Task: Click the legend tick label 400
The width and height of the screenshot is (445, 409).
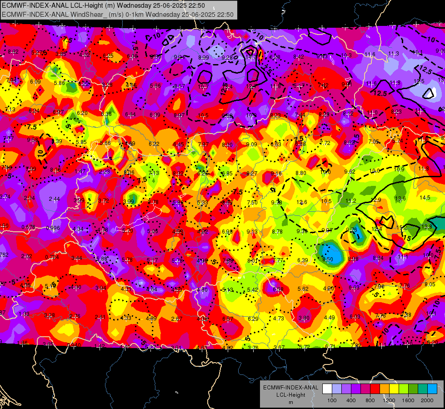Action: tap(351, 400)
